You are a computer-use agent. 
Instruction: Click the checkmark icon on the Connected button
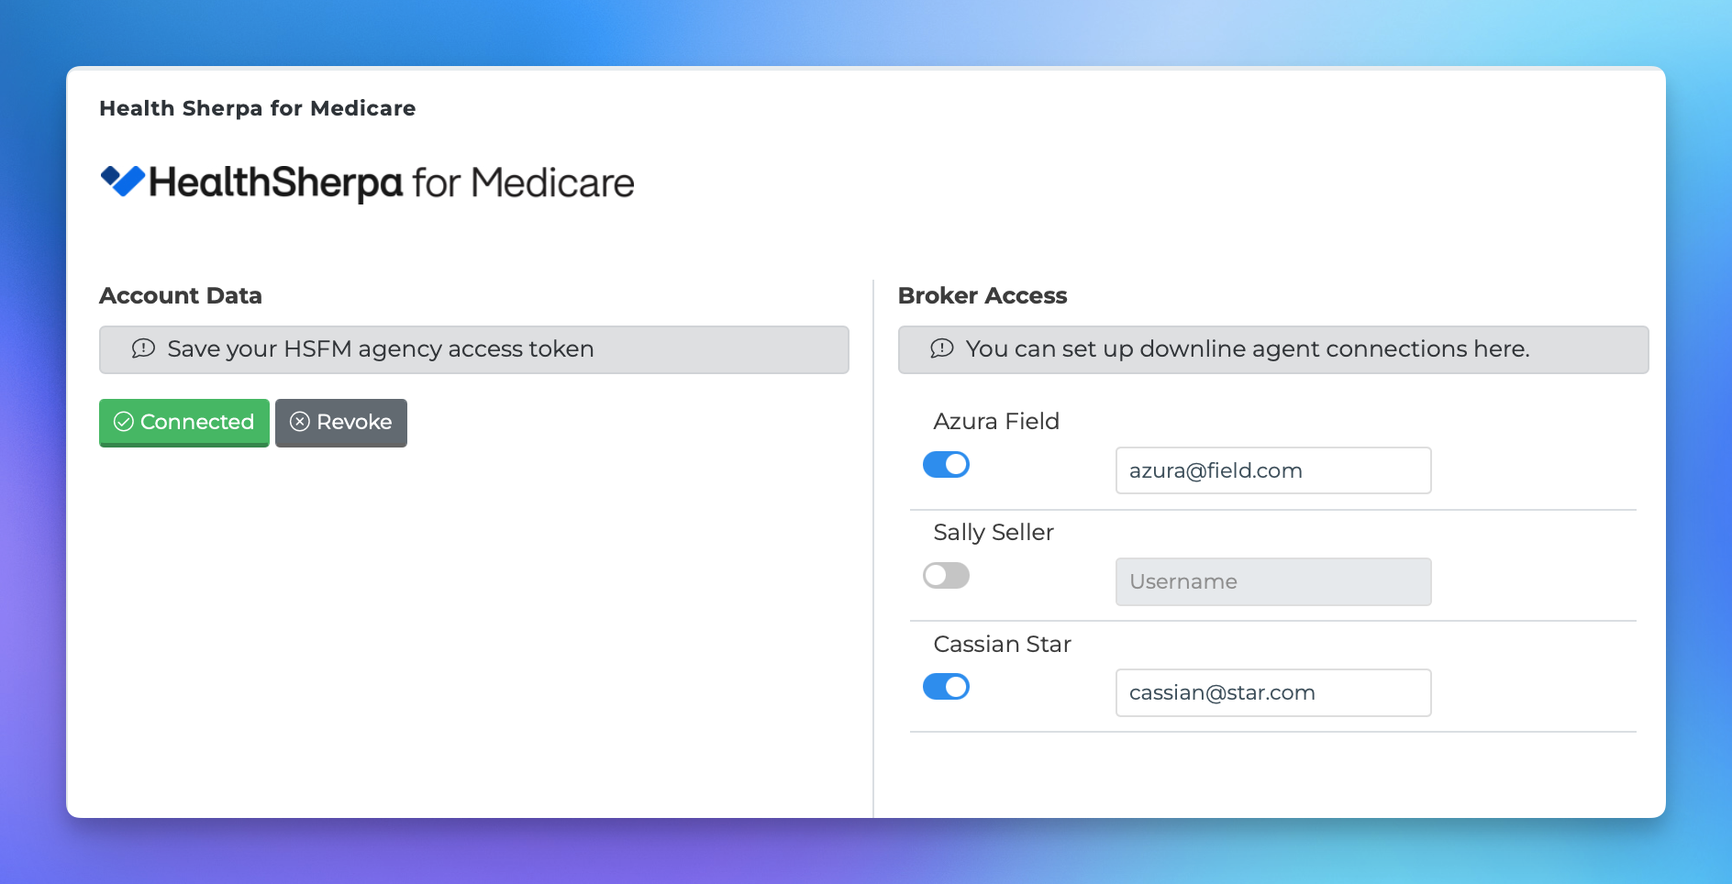coord(124,422)
